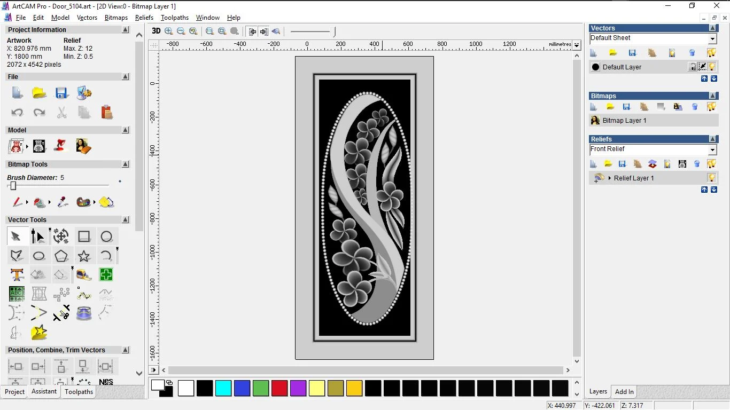
Task: Click the Create Ellipse tool
Action: point(38,256)
